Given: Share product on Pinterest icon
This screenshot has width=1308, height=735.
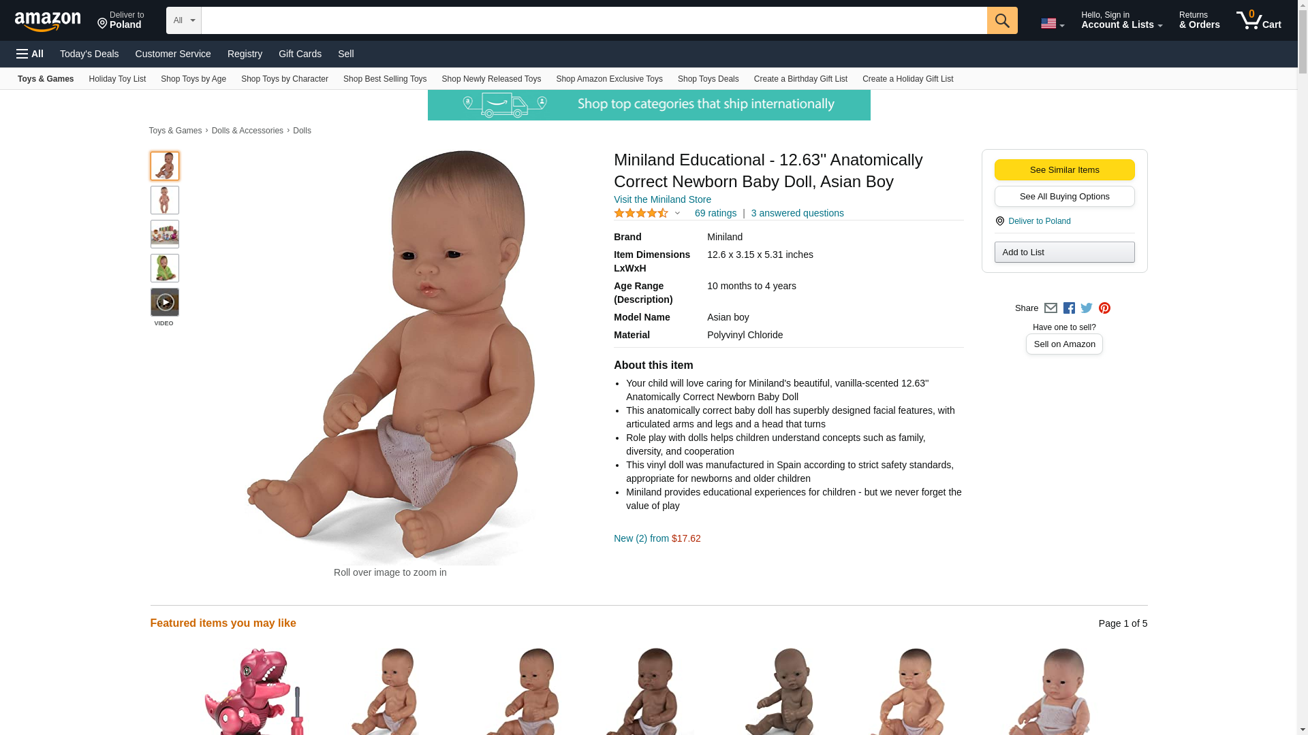Looking at the screenshot, I should click(1104, 308).
